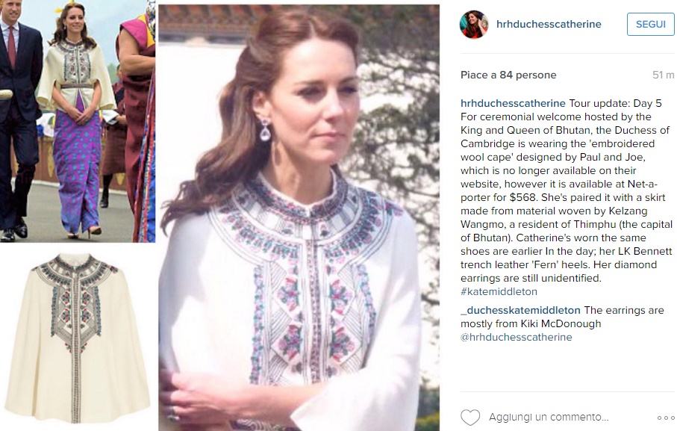The height and width of the screenshot is (431, 677).
Task: Click the 51 m timestamp
Action: click(x=663, y=75)
